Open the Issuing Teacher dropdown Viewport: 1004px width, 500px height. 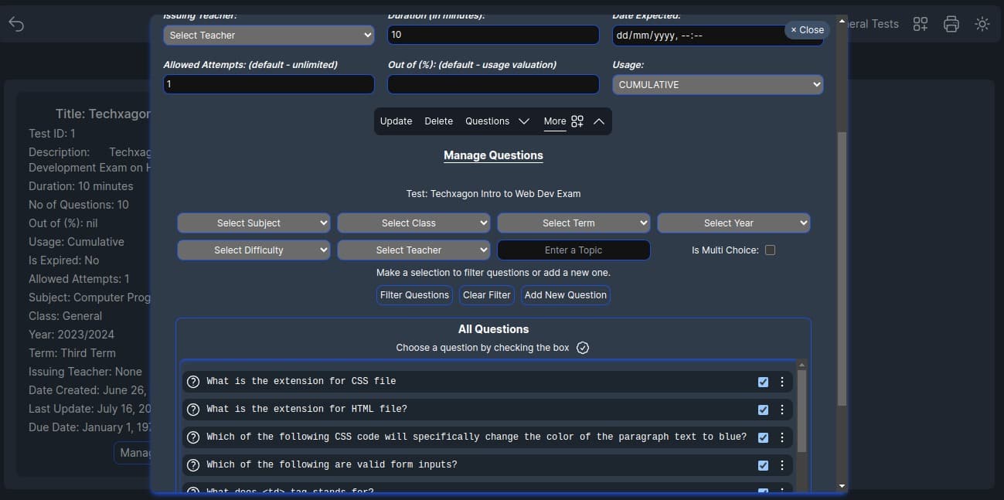[268, 35]
